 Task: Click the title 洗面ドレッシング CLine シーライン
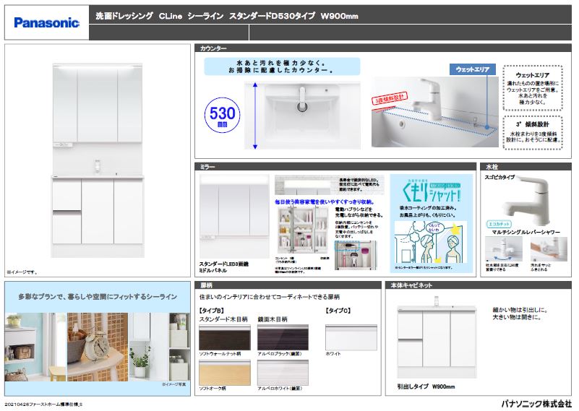click(160, 16)
